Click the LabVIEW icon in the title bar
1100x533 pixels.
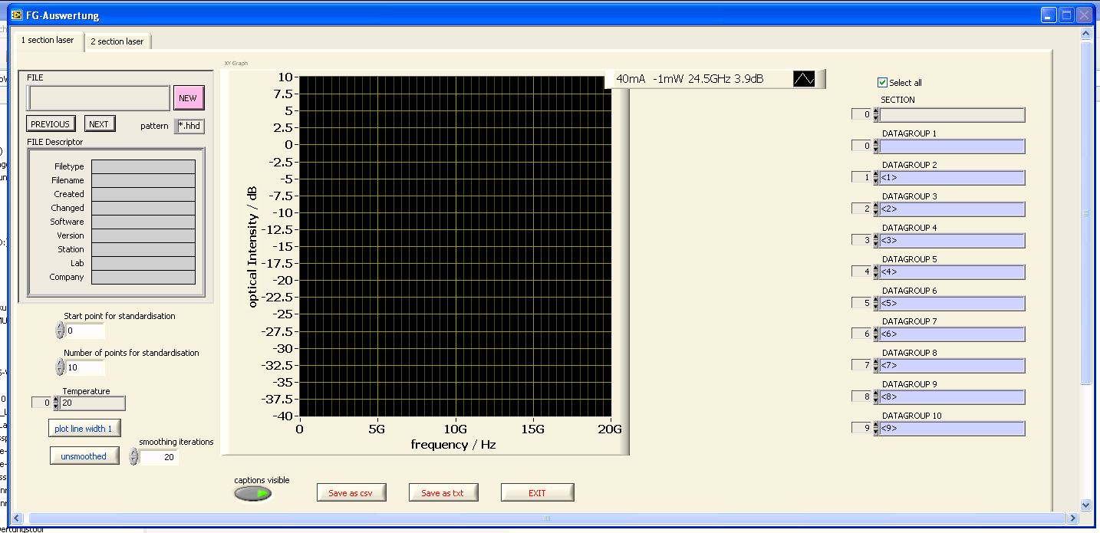point(16,15)
